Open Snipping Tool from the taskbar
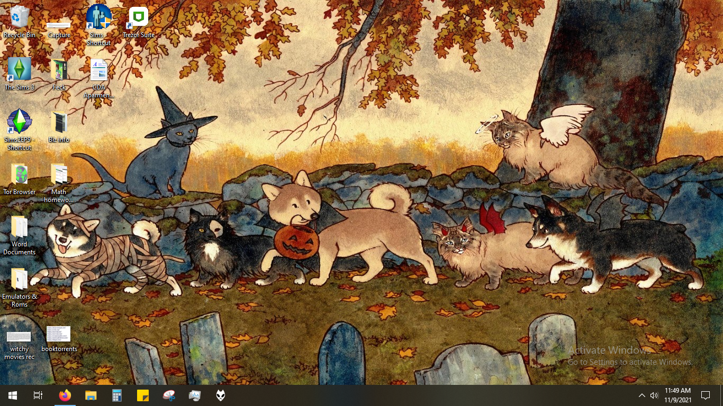Viewport: 723px width, 406px height. [x=169, y=395]
